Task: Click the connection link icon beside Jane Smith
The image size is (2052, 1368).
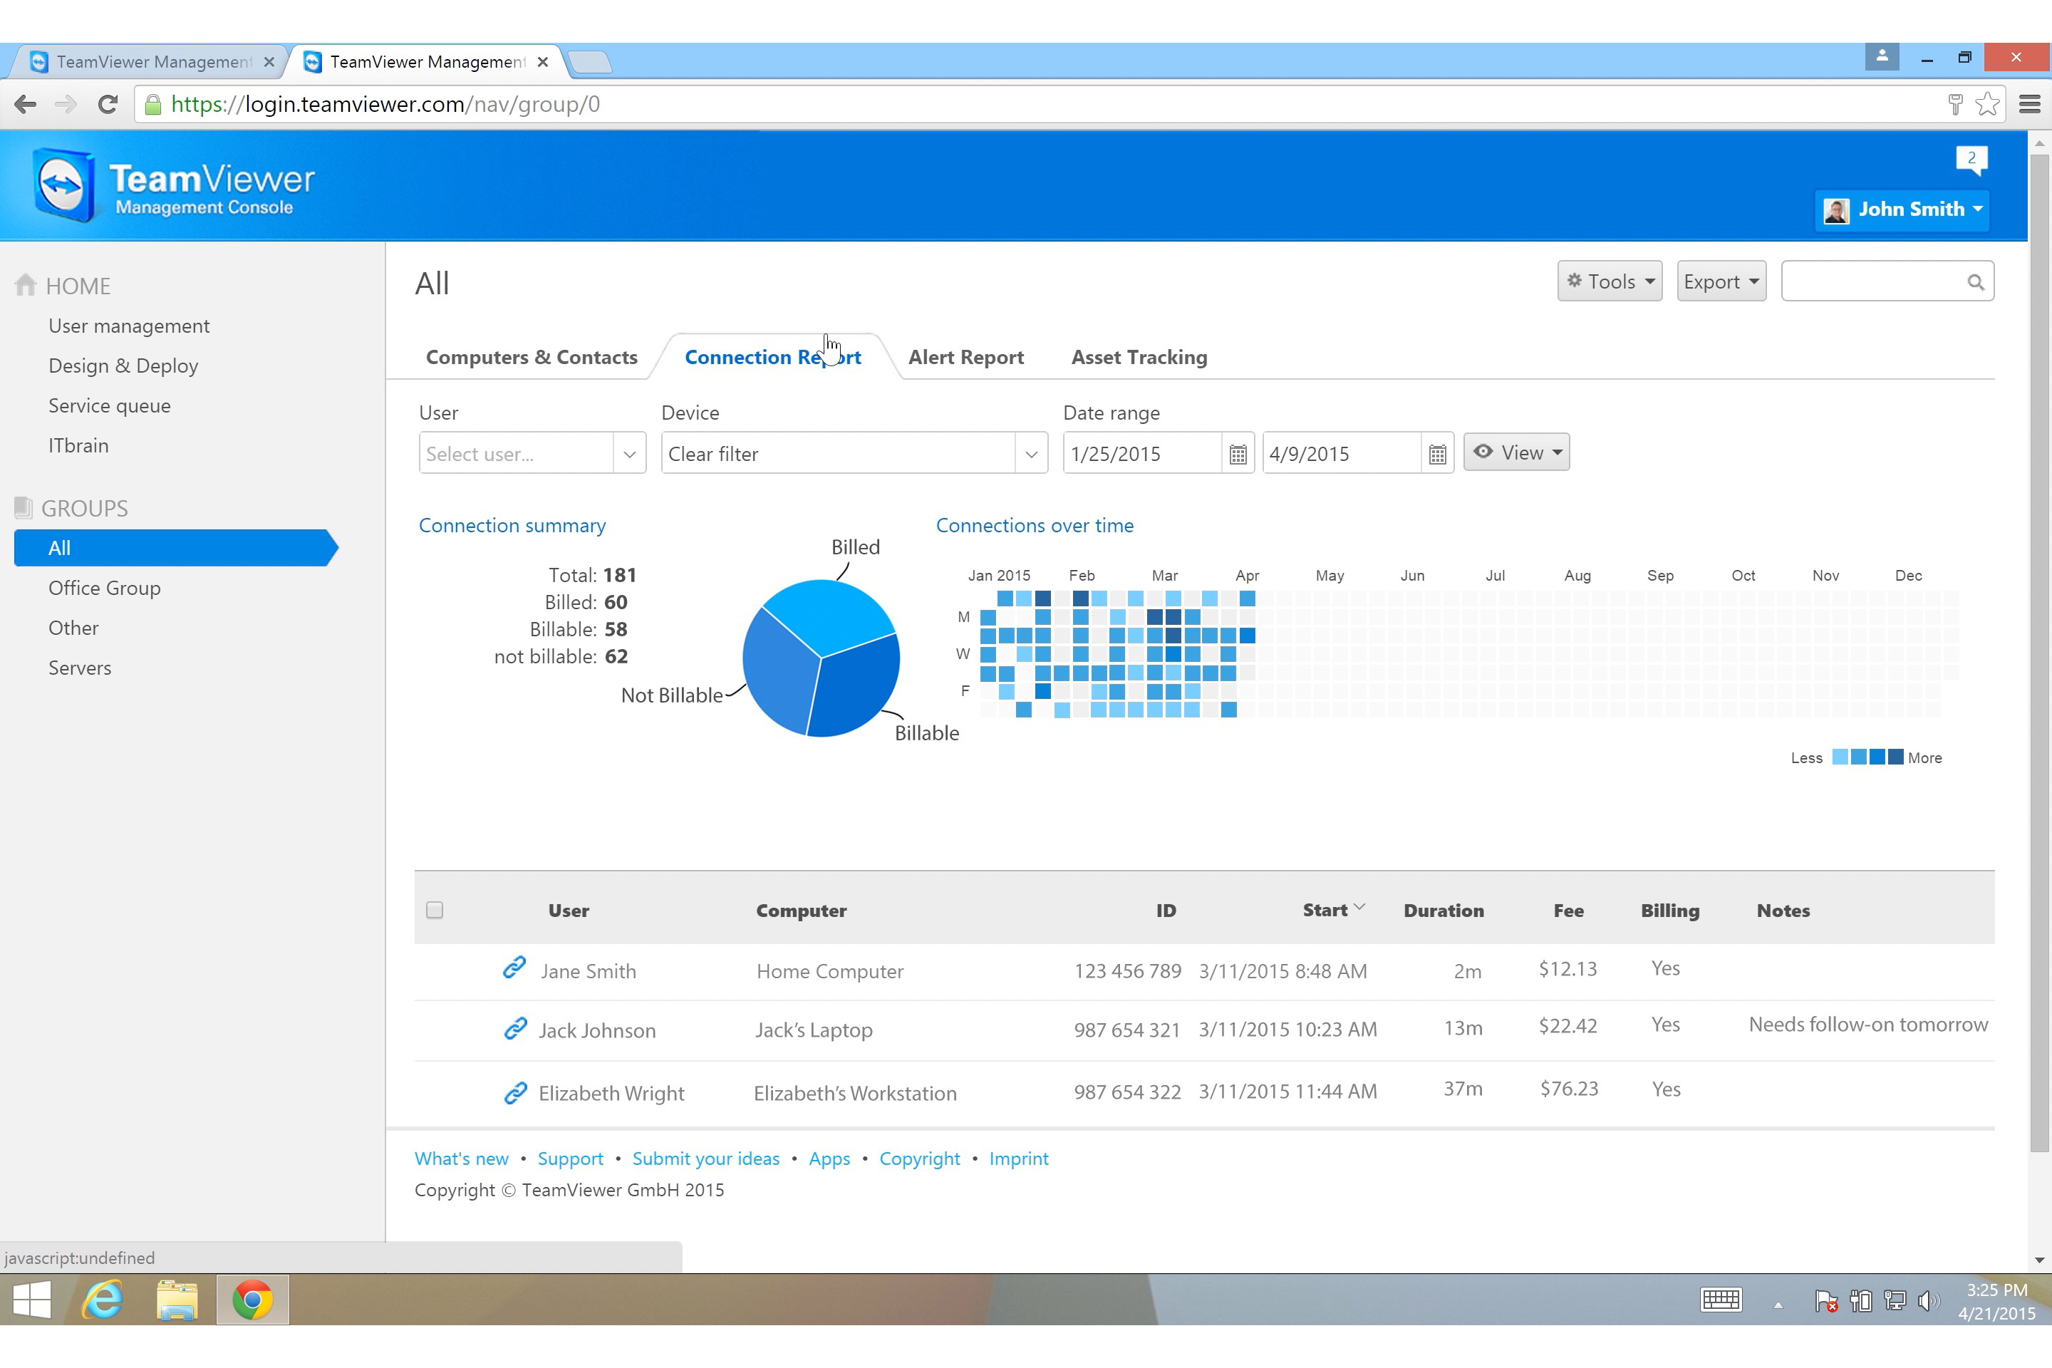Action: pyautogui.click(x=514, y=968)
